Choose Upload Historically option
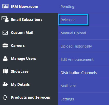 pyautogui.click(x=76, y=46)
